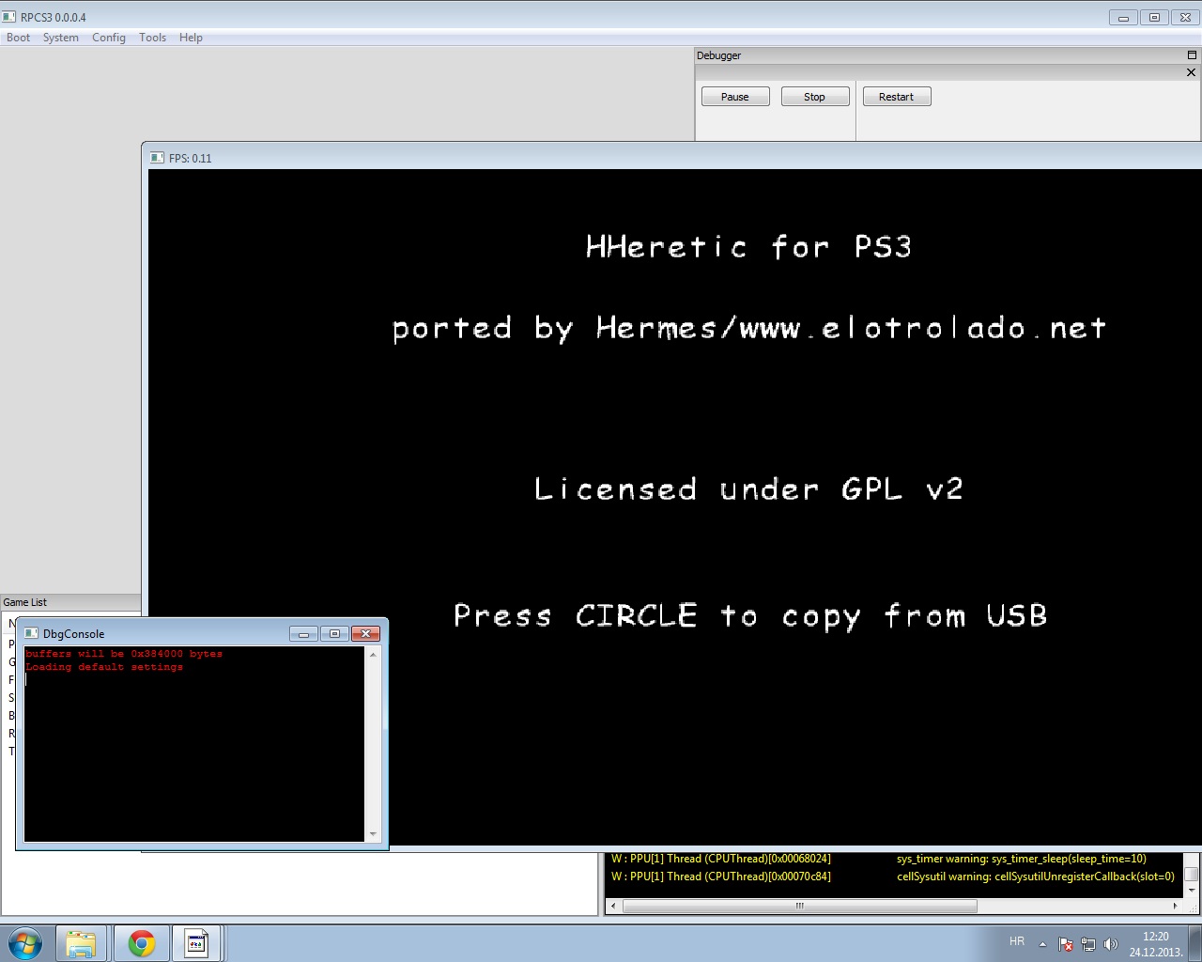The height and width of the screenshot is (962, 1202).
Task: Select the cellSysutilUnregisterCallback warning log text
Action: click(x=1036, y=877)
